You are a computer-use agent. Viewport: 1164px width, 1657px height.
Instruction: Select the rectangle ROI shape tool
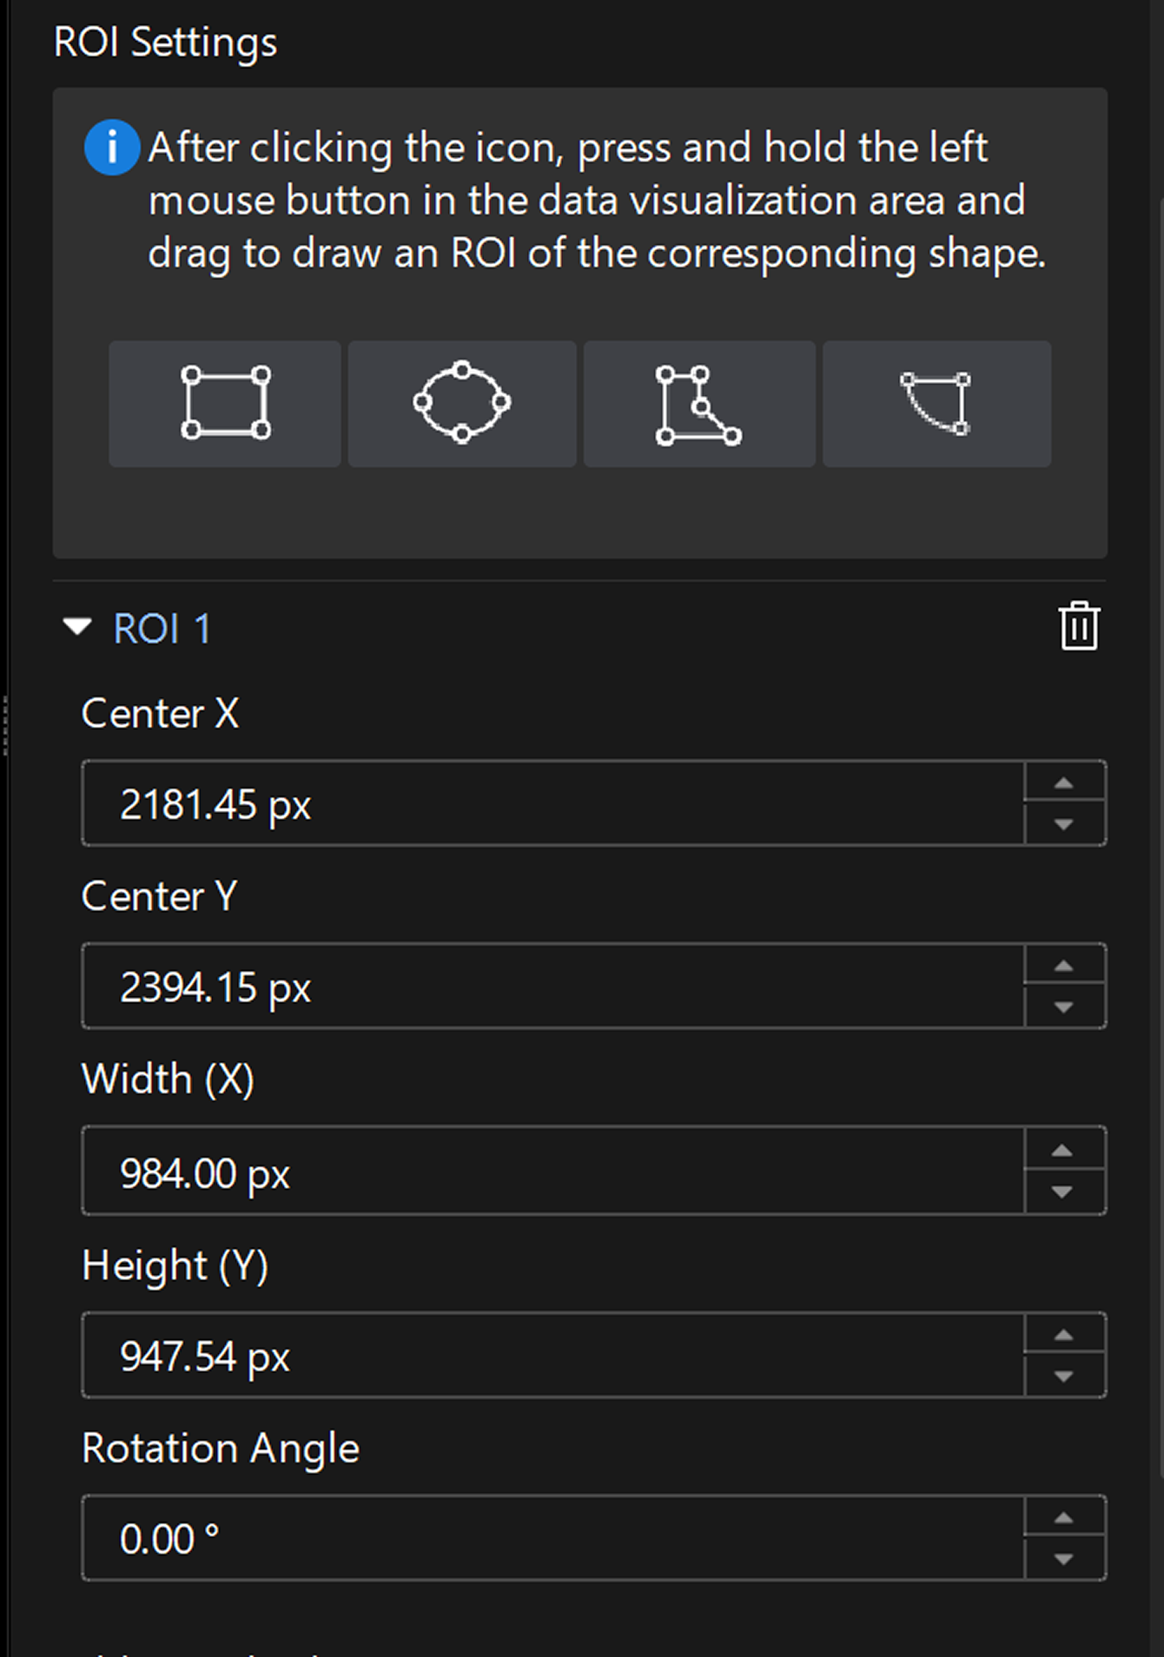tap(225, 404)
